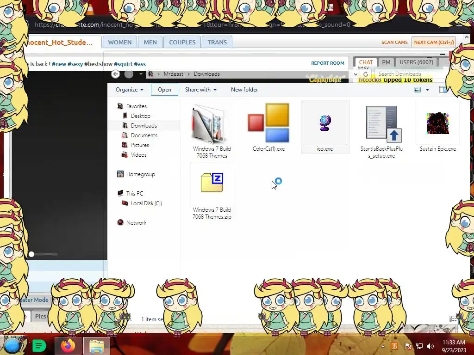Screen dimensions: 474x355
Task: Click the Open button in Explorer toolbar
Action: tap(164, 90)
